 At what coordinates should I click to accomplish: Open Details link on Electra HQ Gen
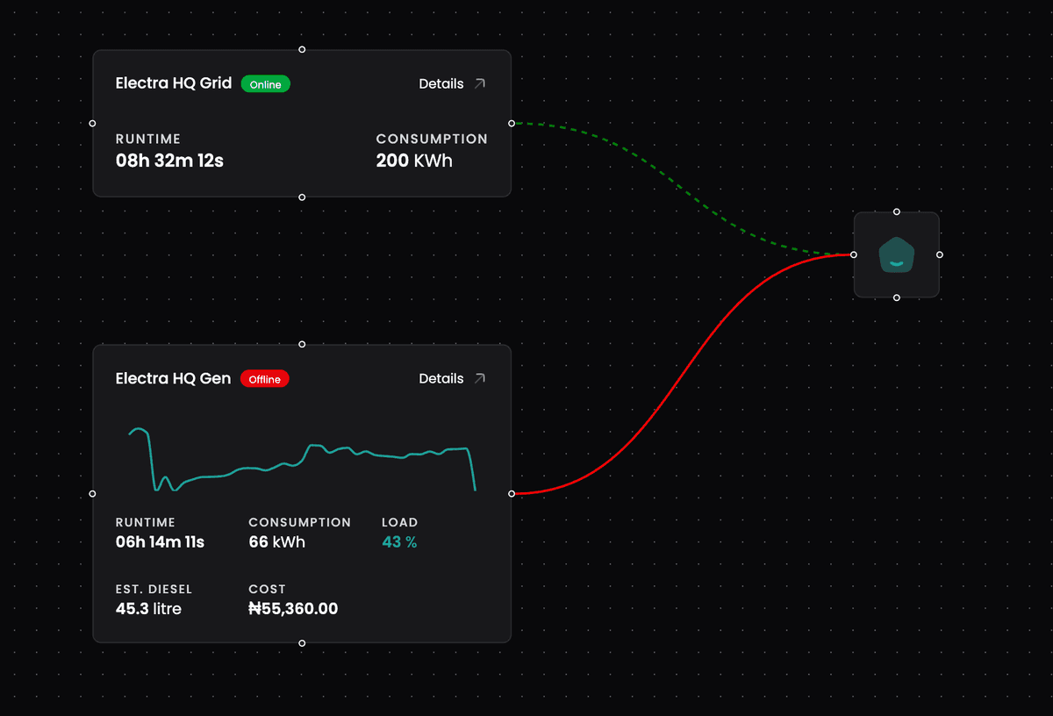point(441,379)
